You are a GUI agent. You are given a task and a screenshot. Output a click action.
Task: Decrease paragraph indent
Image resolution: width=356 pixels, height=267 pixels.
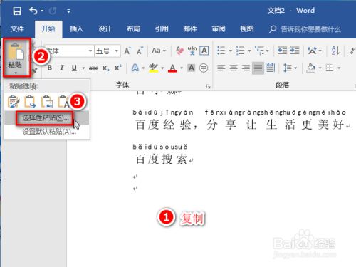[283, 51]
